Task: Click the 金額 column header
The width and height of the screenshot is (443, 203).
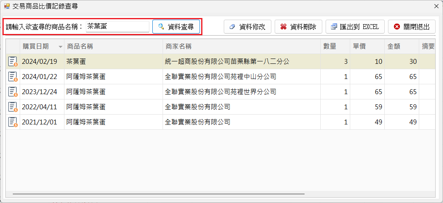Action: tap(402, 47)
